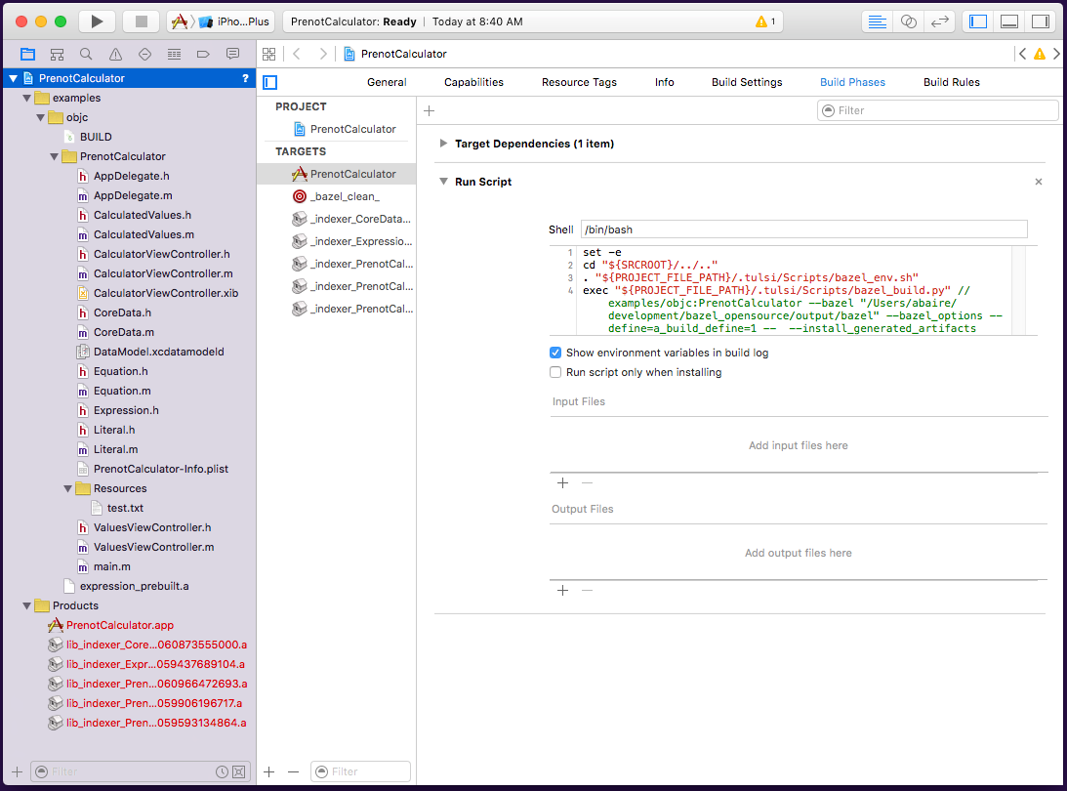Screen dimensions: 1067x791
Task: Filter navigator by recent files clock icon
Action: point(222,771)
